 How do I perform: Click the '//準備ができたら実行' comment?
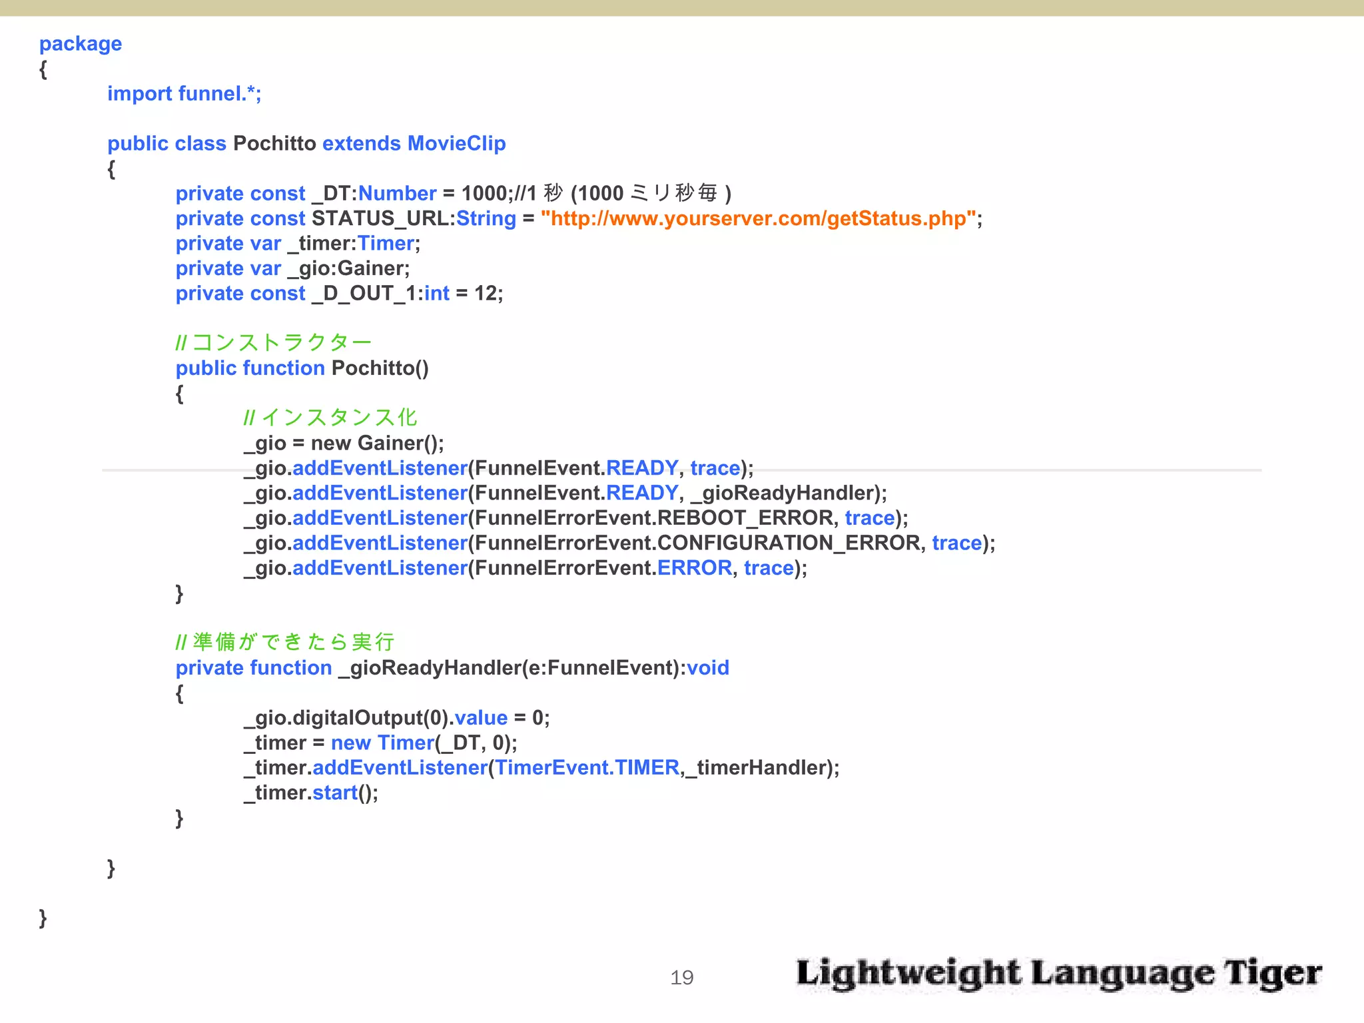coord(285,642)
